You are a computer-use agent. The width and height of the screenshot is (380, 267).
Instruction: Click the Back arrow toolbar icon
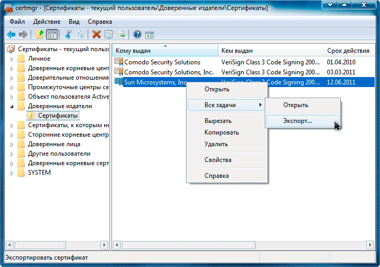click(11, 35)
